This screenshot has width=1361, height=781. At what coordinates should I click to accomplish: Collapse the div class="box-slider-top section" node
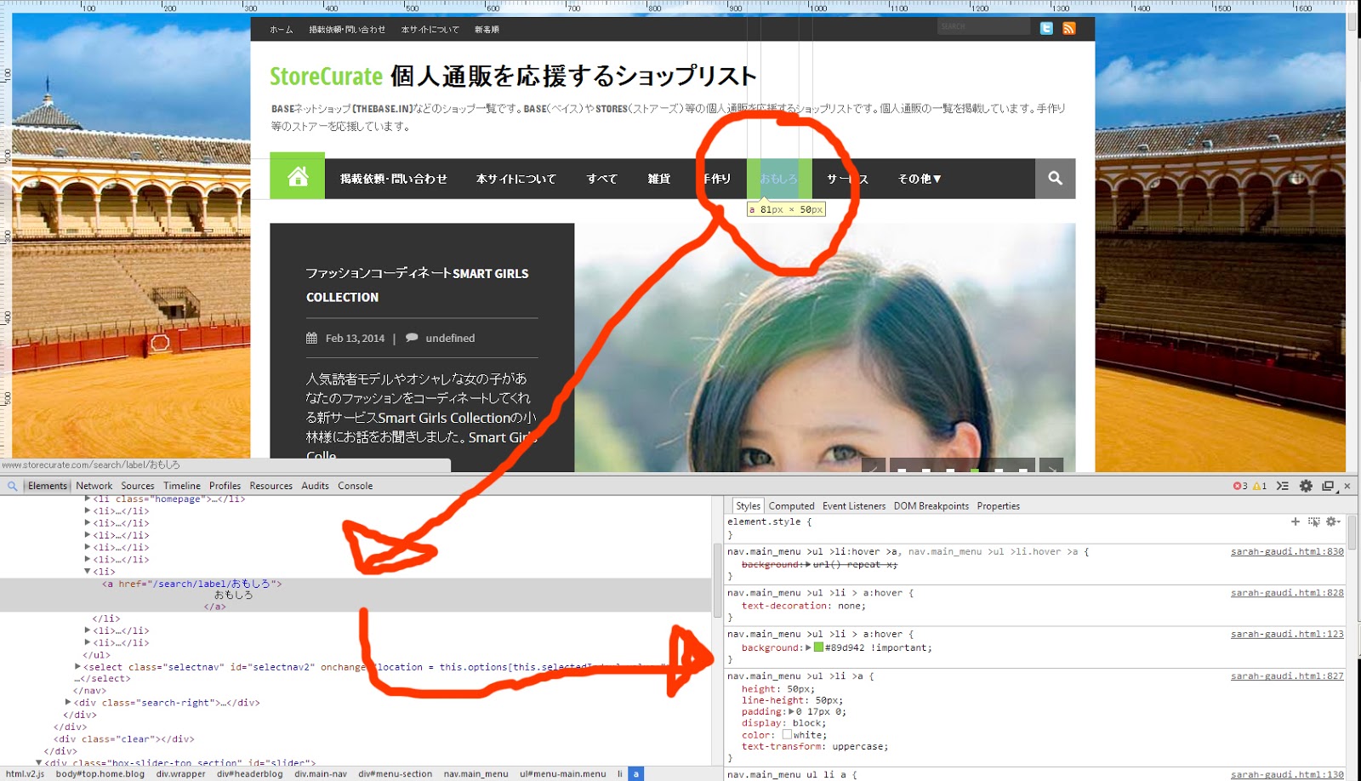39,763
